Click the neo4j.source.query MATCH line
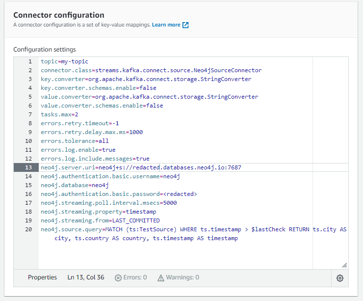Viewport: 363px width, 301px height. 194,229
